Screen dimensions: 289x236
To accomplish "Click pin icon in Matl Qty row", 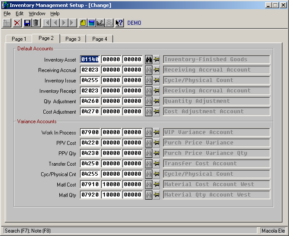I will coord(156,195).
